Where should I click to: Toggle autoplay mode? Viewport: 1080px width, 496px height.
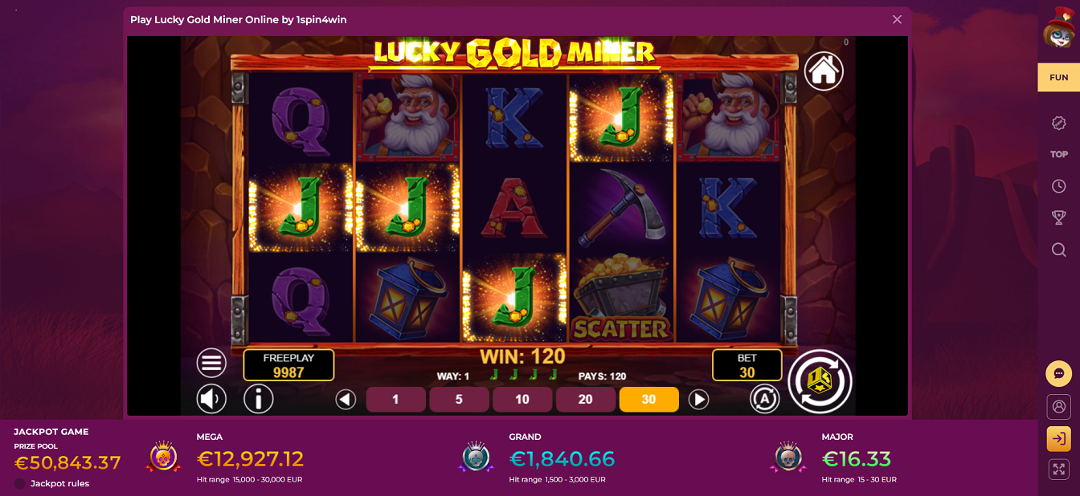point(764,399)
